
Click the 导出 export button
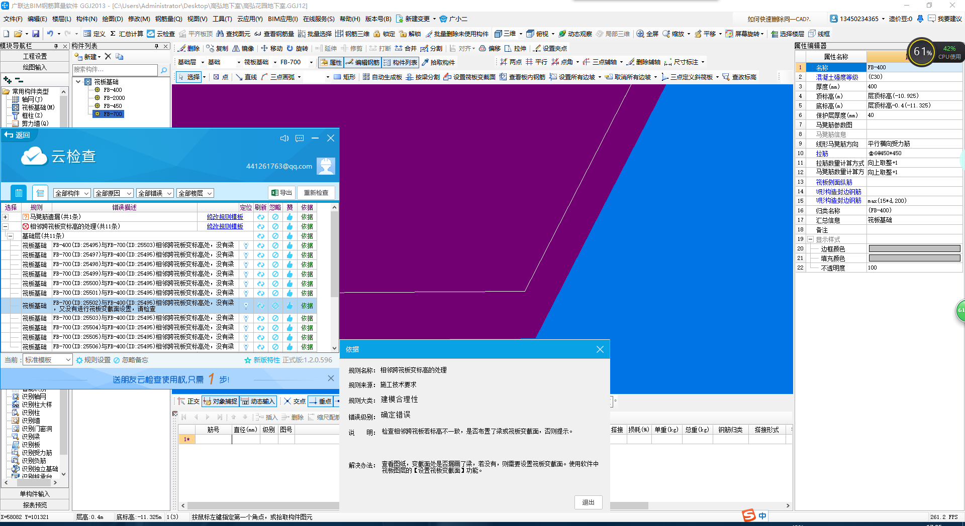point(281,193)
